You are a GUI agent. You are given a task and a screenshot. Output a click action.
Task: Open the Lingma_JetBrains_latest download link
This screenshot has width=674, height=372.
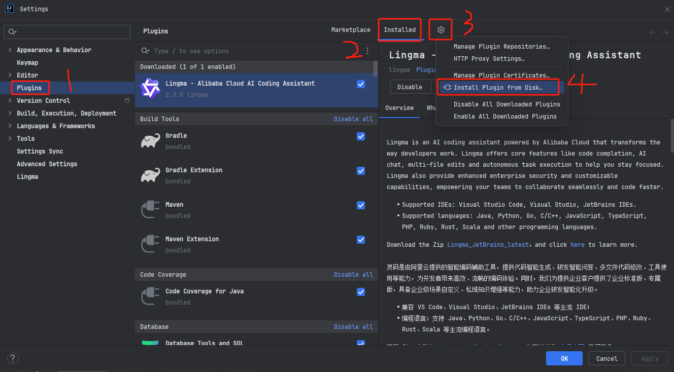pos(488,245)
